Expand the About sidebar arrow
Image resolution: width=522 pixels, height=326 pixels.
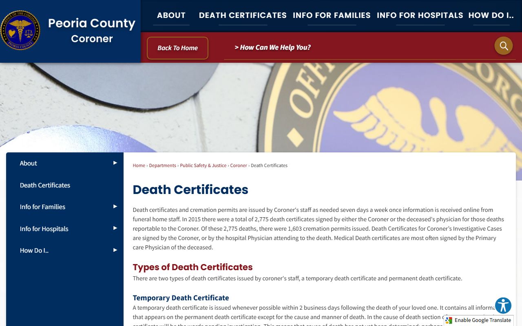pyautogui.click(x=115, y=163)
